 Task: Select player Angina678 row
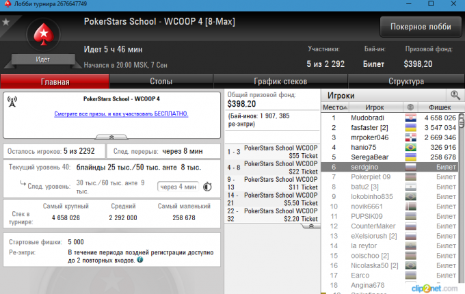tap(390, 285)
